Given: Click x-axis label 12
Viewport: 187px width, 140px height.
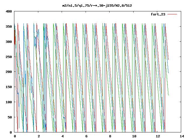Looking at the screenshot, I should tap(158, 136).
